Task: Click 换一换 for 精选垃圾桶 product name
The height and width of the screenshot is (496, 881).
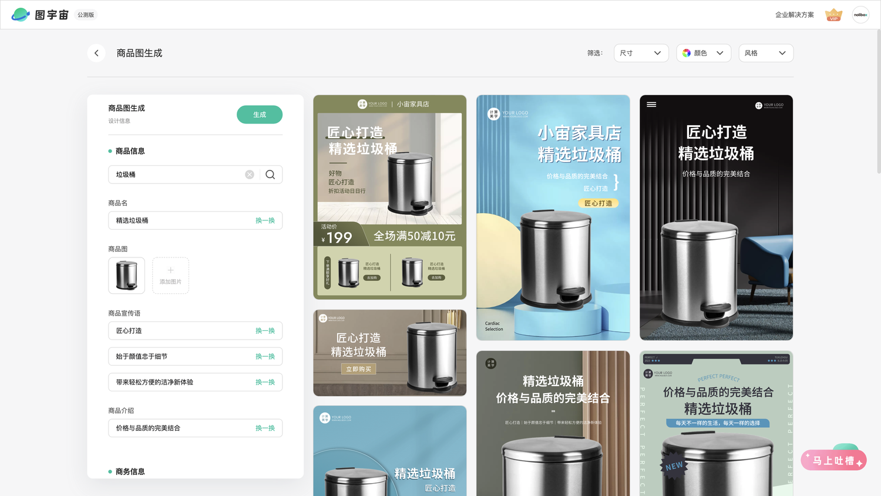Action: coord(265,220)
